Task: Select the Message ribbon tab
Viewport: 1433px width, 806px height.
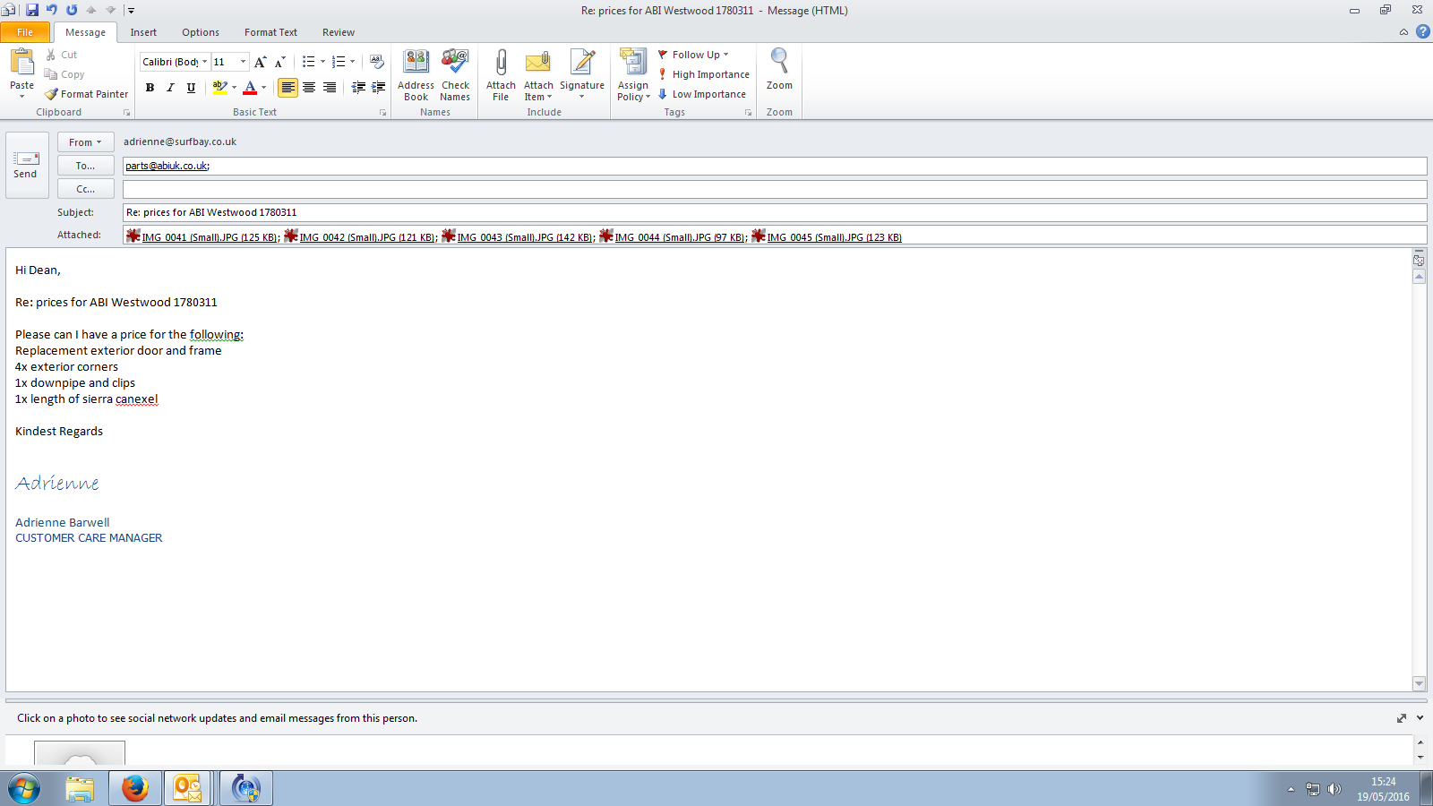Action: 85,32
